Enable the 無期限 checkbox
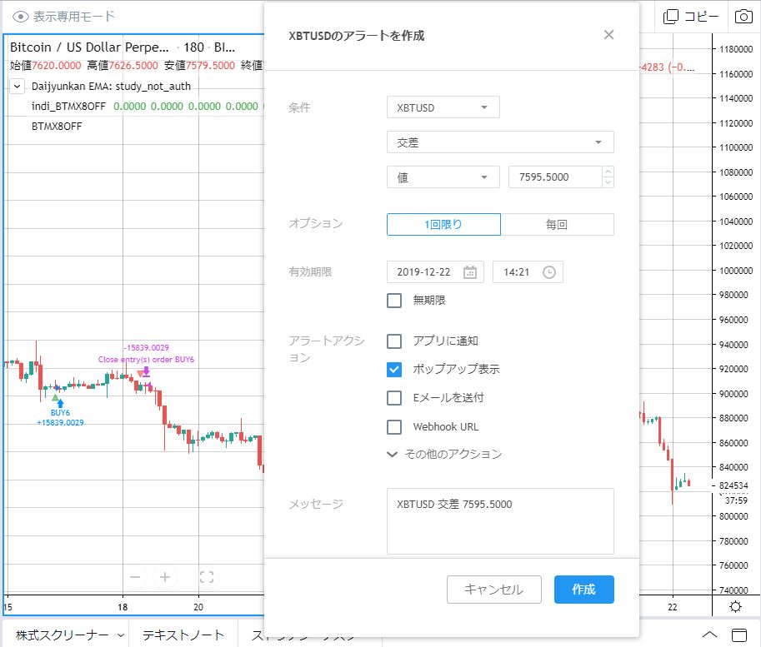Image resolution: width=761 pixels, height=647 pixels. click(395, 300)
